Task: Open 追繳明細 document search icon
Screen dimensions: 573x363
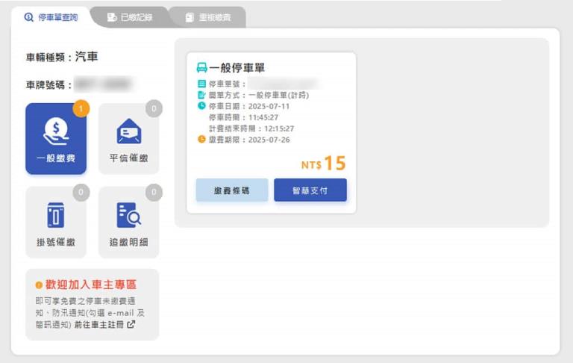Action: pyautogui.click(x=128, y=215)
